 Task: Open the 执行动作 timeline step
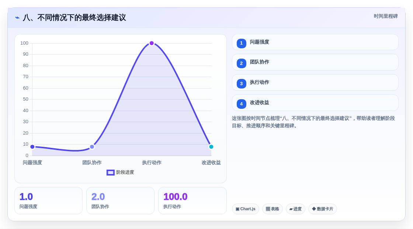(x=315, y=83)
